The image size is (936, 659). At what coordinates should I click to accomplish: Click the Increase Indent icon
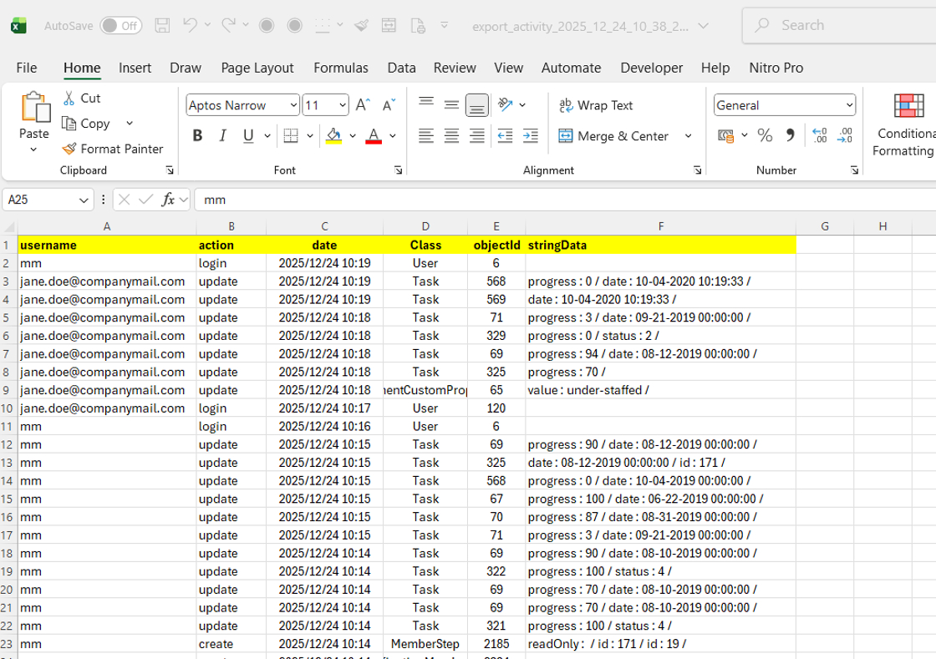530,136
